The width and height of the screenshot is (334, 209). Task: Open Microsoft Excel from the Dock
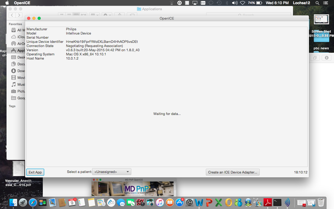[x=219, y=202]
